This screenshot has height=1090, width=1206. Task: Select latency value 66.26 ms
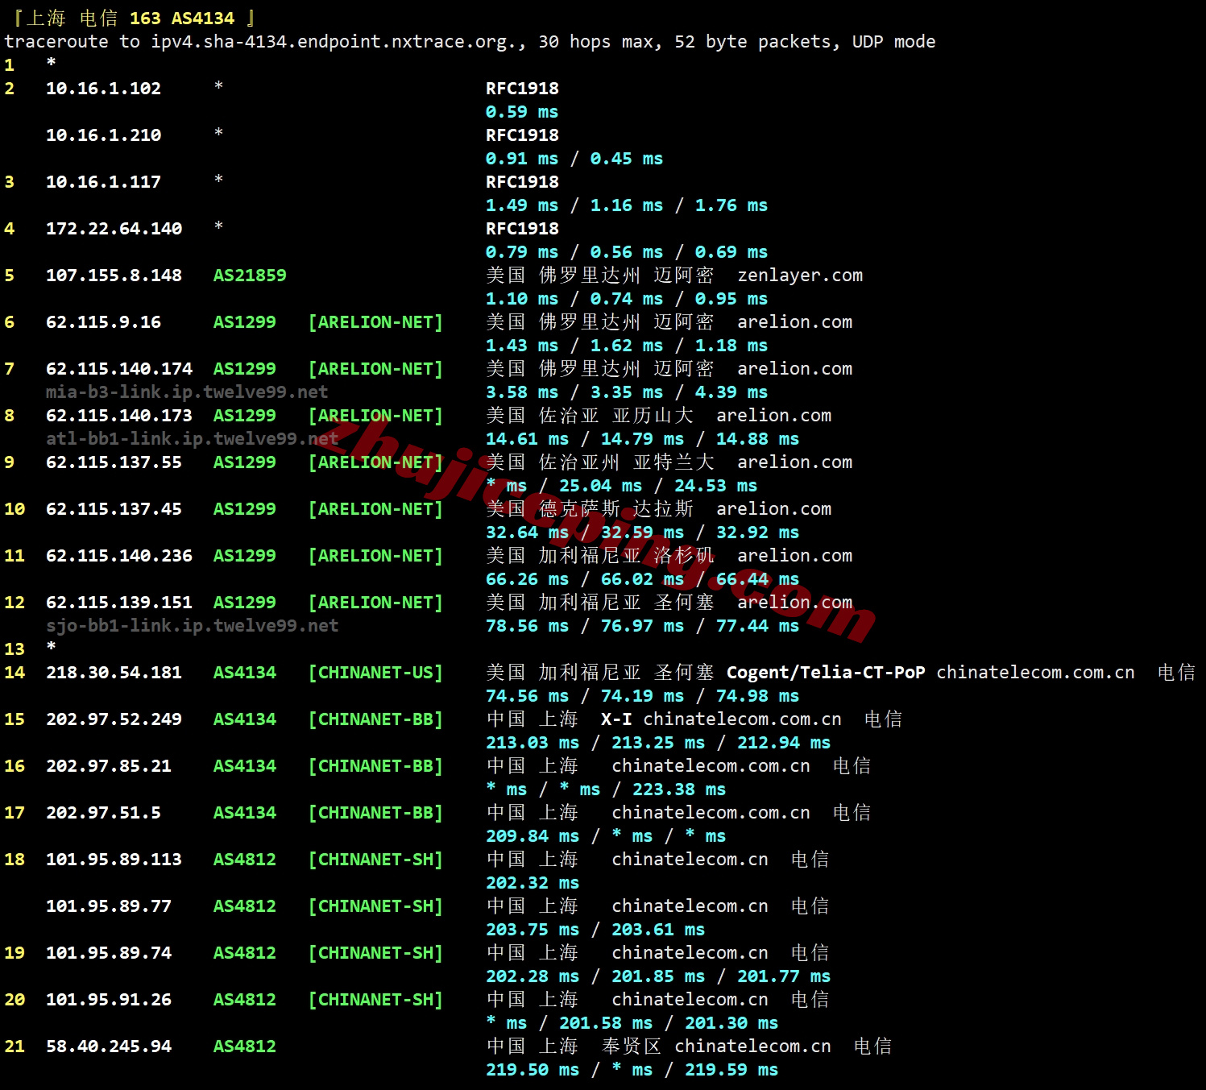pos(527,579)
